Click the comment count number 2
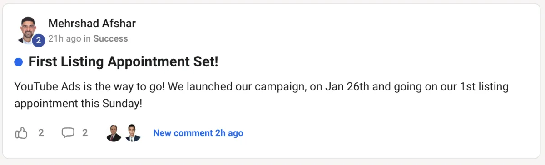Screen dimensions: 545x165 [84, 133]
